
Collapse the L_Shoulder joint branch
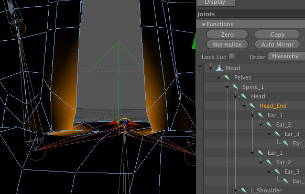pyautogui.click(x=235, y=190)
